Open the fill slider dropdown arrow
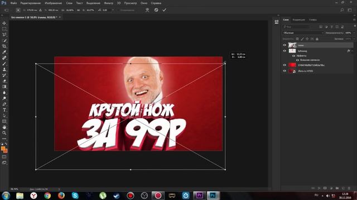 click(x=354, y=39)
